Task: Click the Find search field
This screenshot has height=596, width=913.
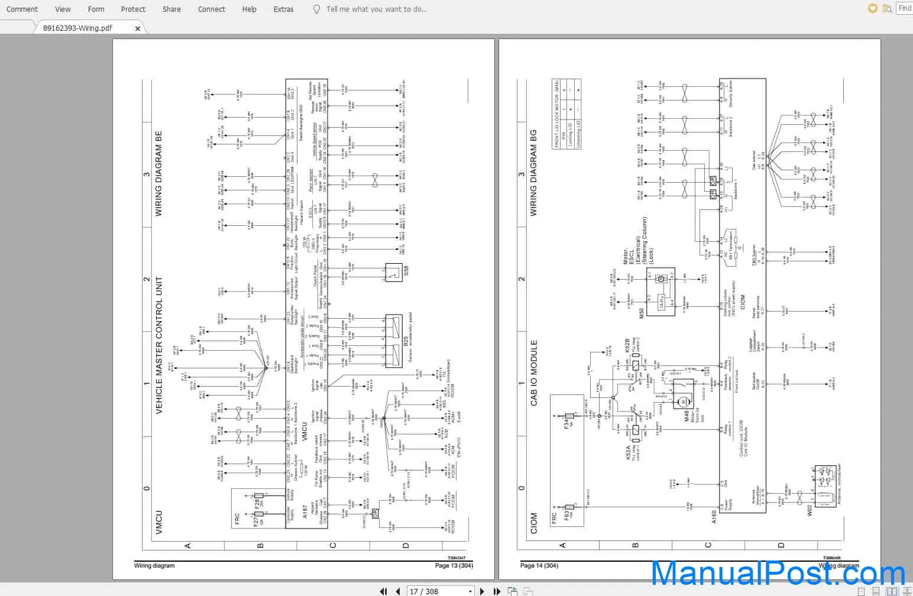Action: (905, 8)
